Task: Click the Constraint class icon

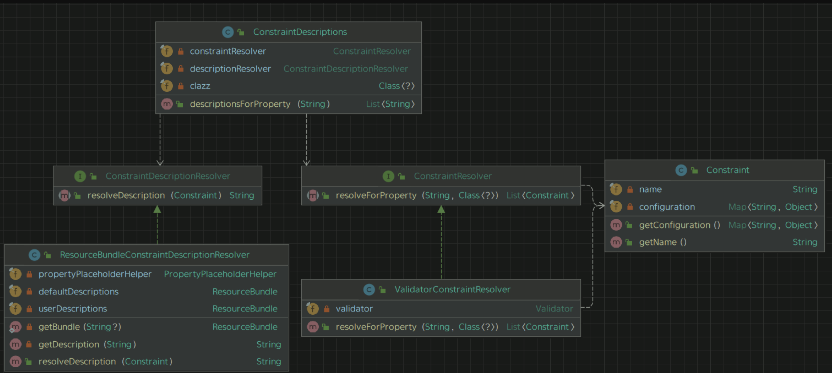Action: pos(681,170)
